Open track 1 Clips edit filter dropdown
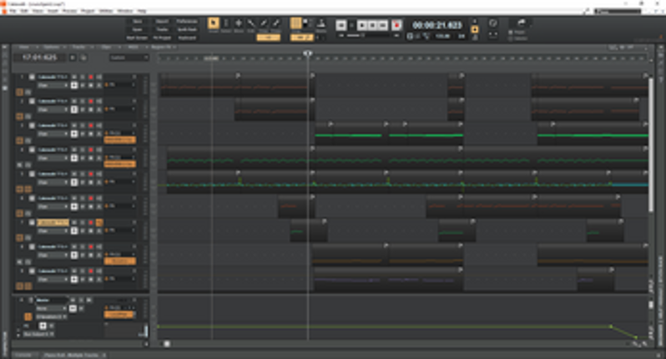Viewport: 666px width, 359px height. 53,85
